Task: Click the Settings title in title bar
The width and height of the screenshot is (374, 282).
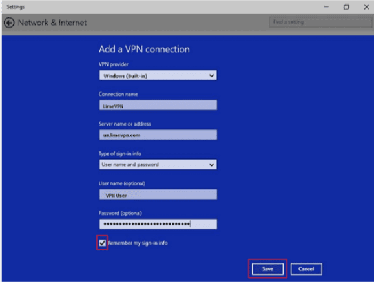Action: coord(16,7)
